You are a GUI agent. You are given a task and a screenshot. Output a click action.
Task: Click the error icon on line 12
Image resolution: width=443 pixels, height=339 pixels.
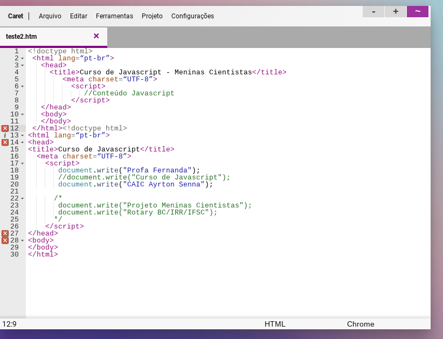click(x=5, y=128)
